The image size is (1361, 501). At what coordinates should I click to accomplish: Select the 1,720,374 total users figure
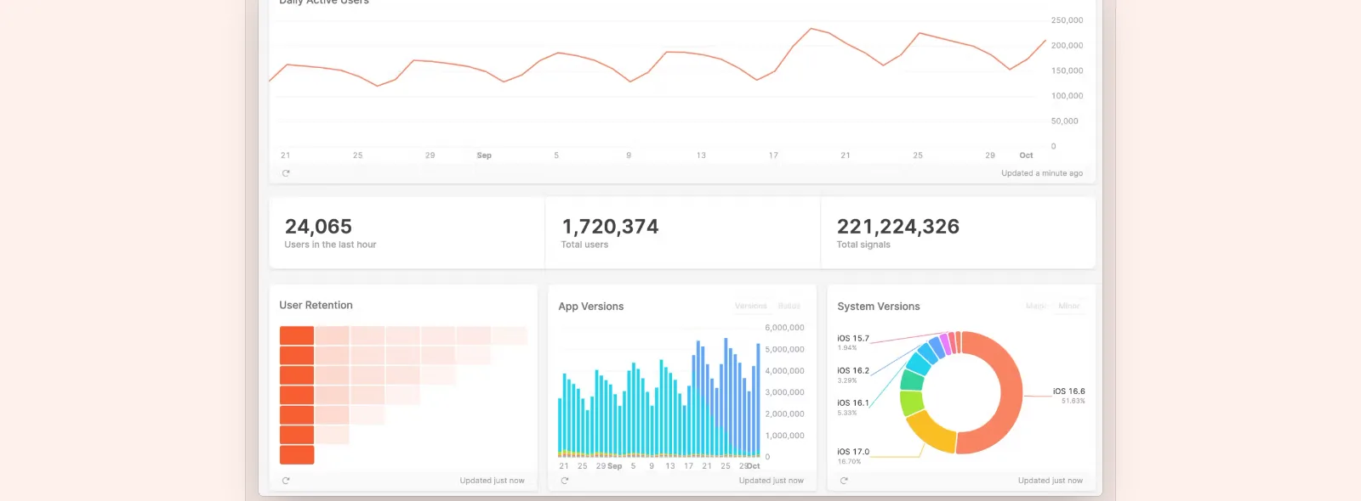[610, 227]
